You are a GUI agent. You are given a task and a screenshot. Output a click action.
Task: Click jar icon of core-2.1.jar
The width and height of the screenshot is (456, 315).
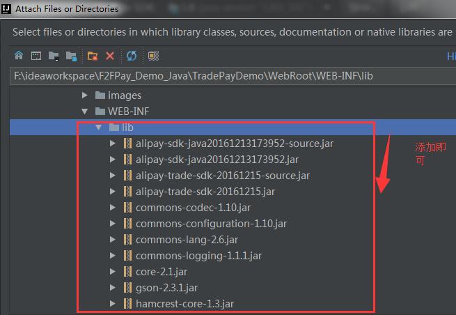(127, 271)
